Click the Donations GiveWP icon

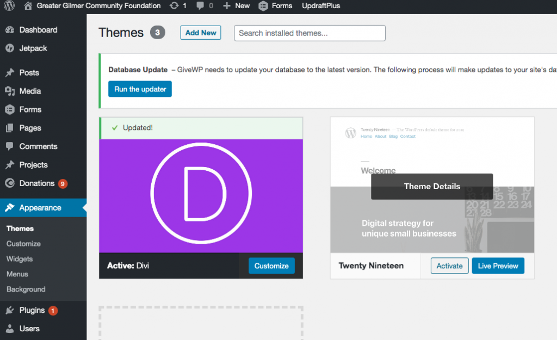coord(10,183)
